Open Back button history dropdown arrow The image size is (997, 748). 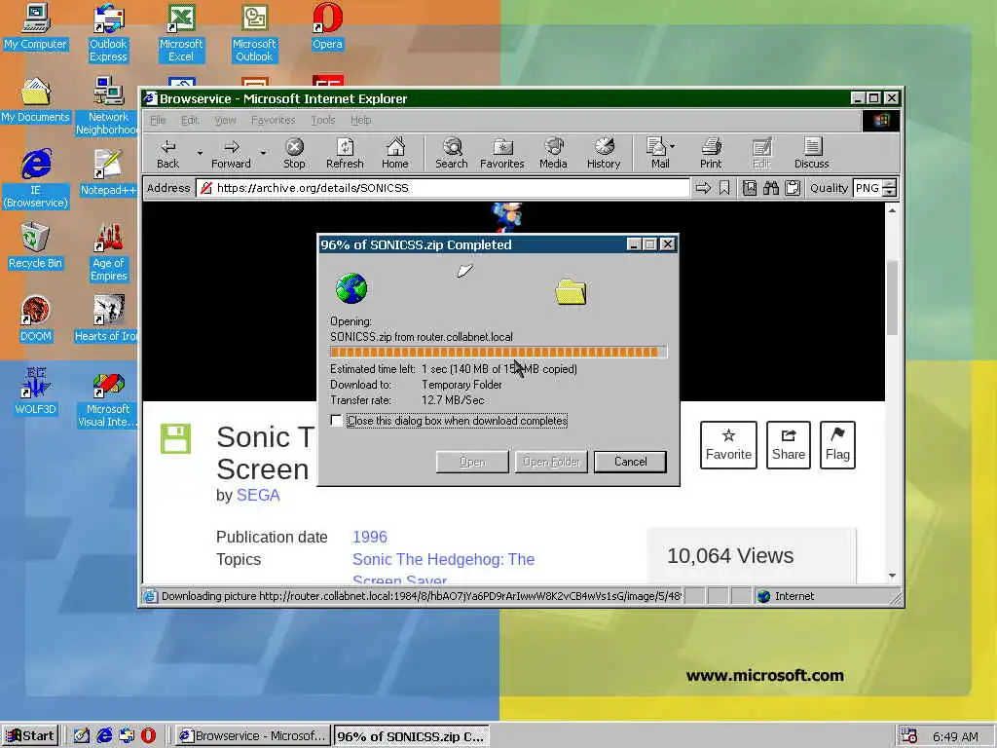pyautogui.click(x=199, y=153)
